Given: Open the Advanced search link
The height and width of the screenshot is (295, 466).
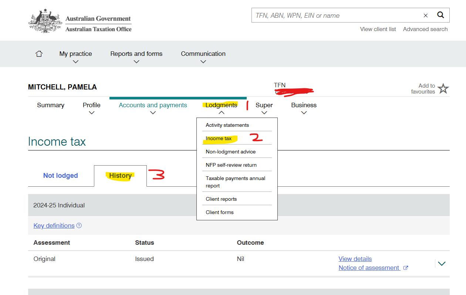Looking at the screenshot, I should point(425,29).
